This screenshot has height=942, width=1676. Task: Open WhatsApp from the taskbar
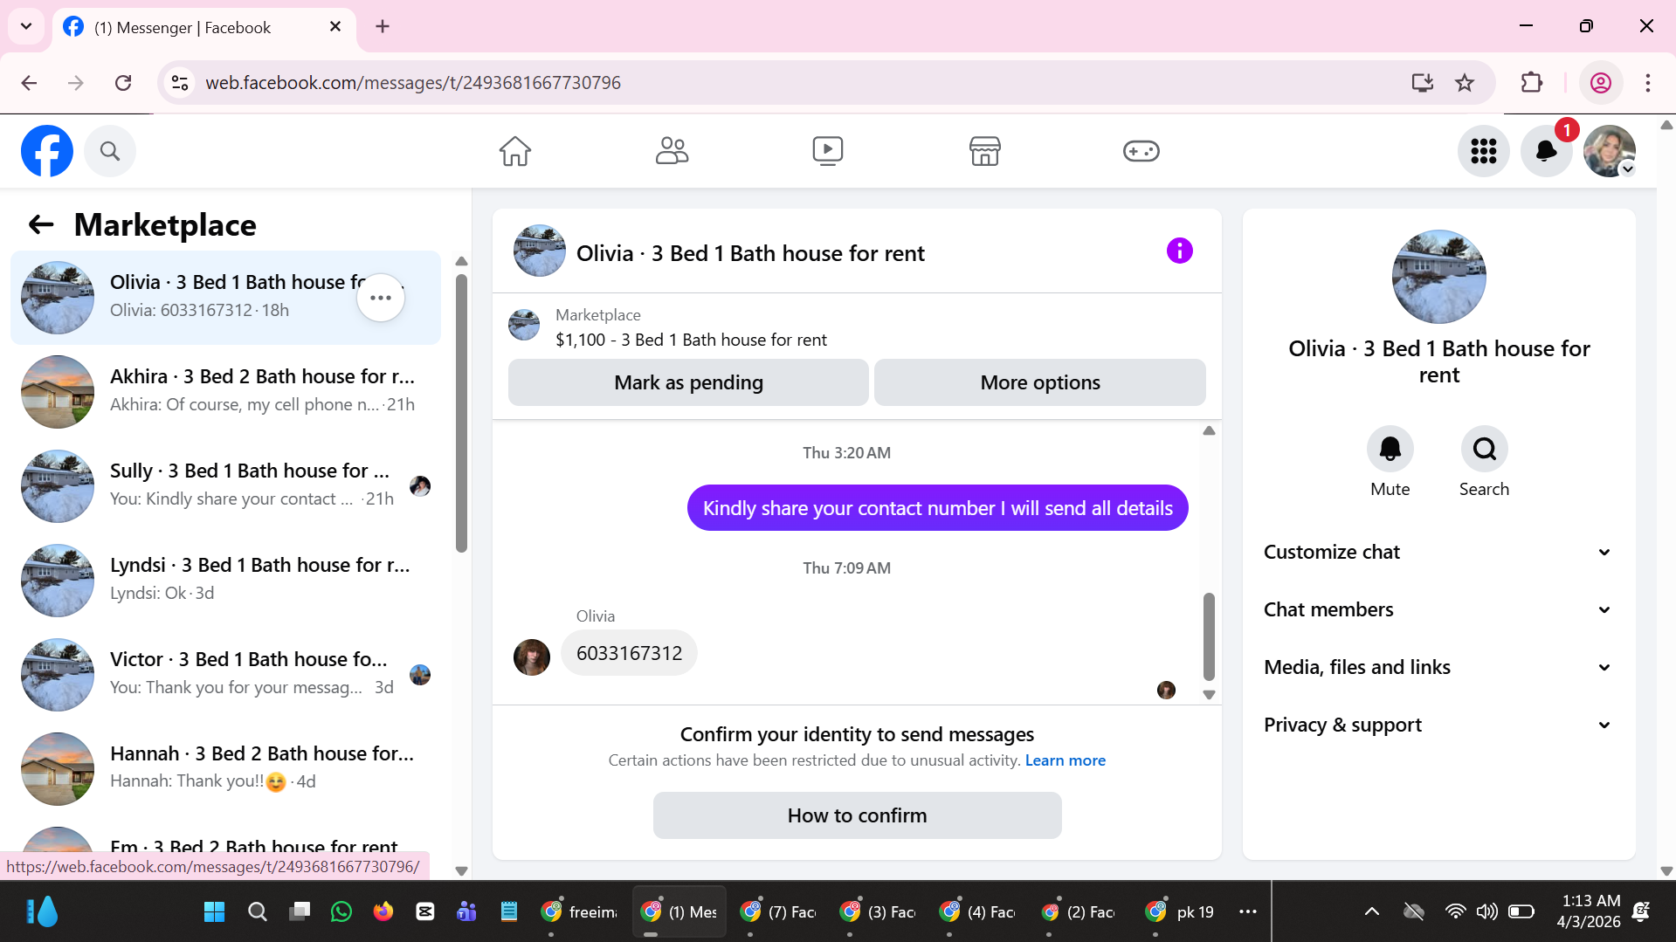coord(341,911)
